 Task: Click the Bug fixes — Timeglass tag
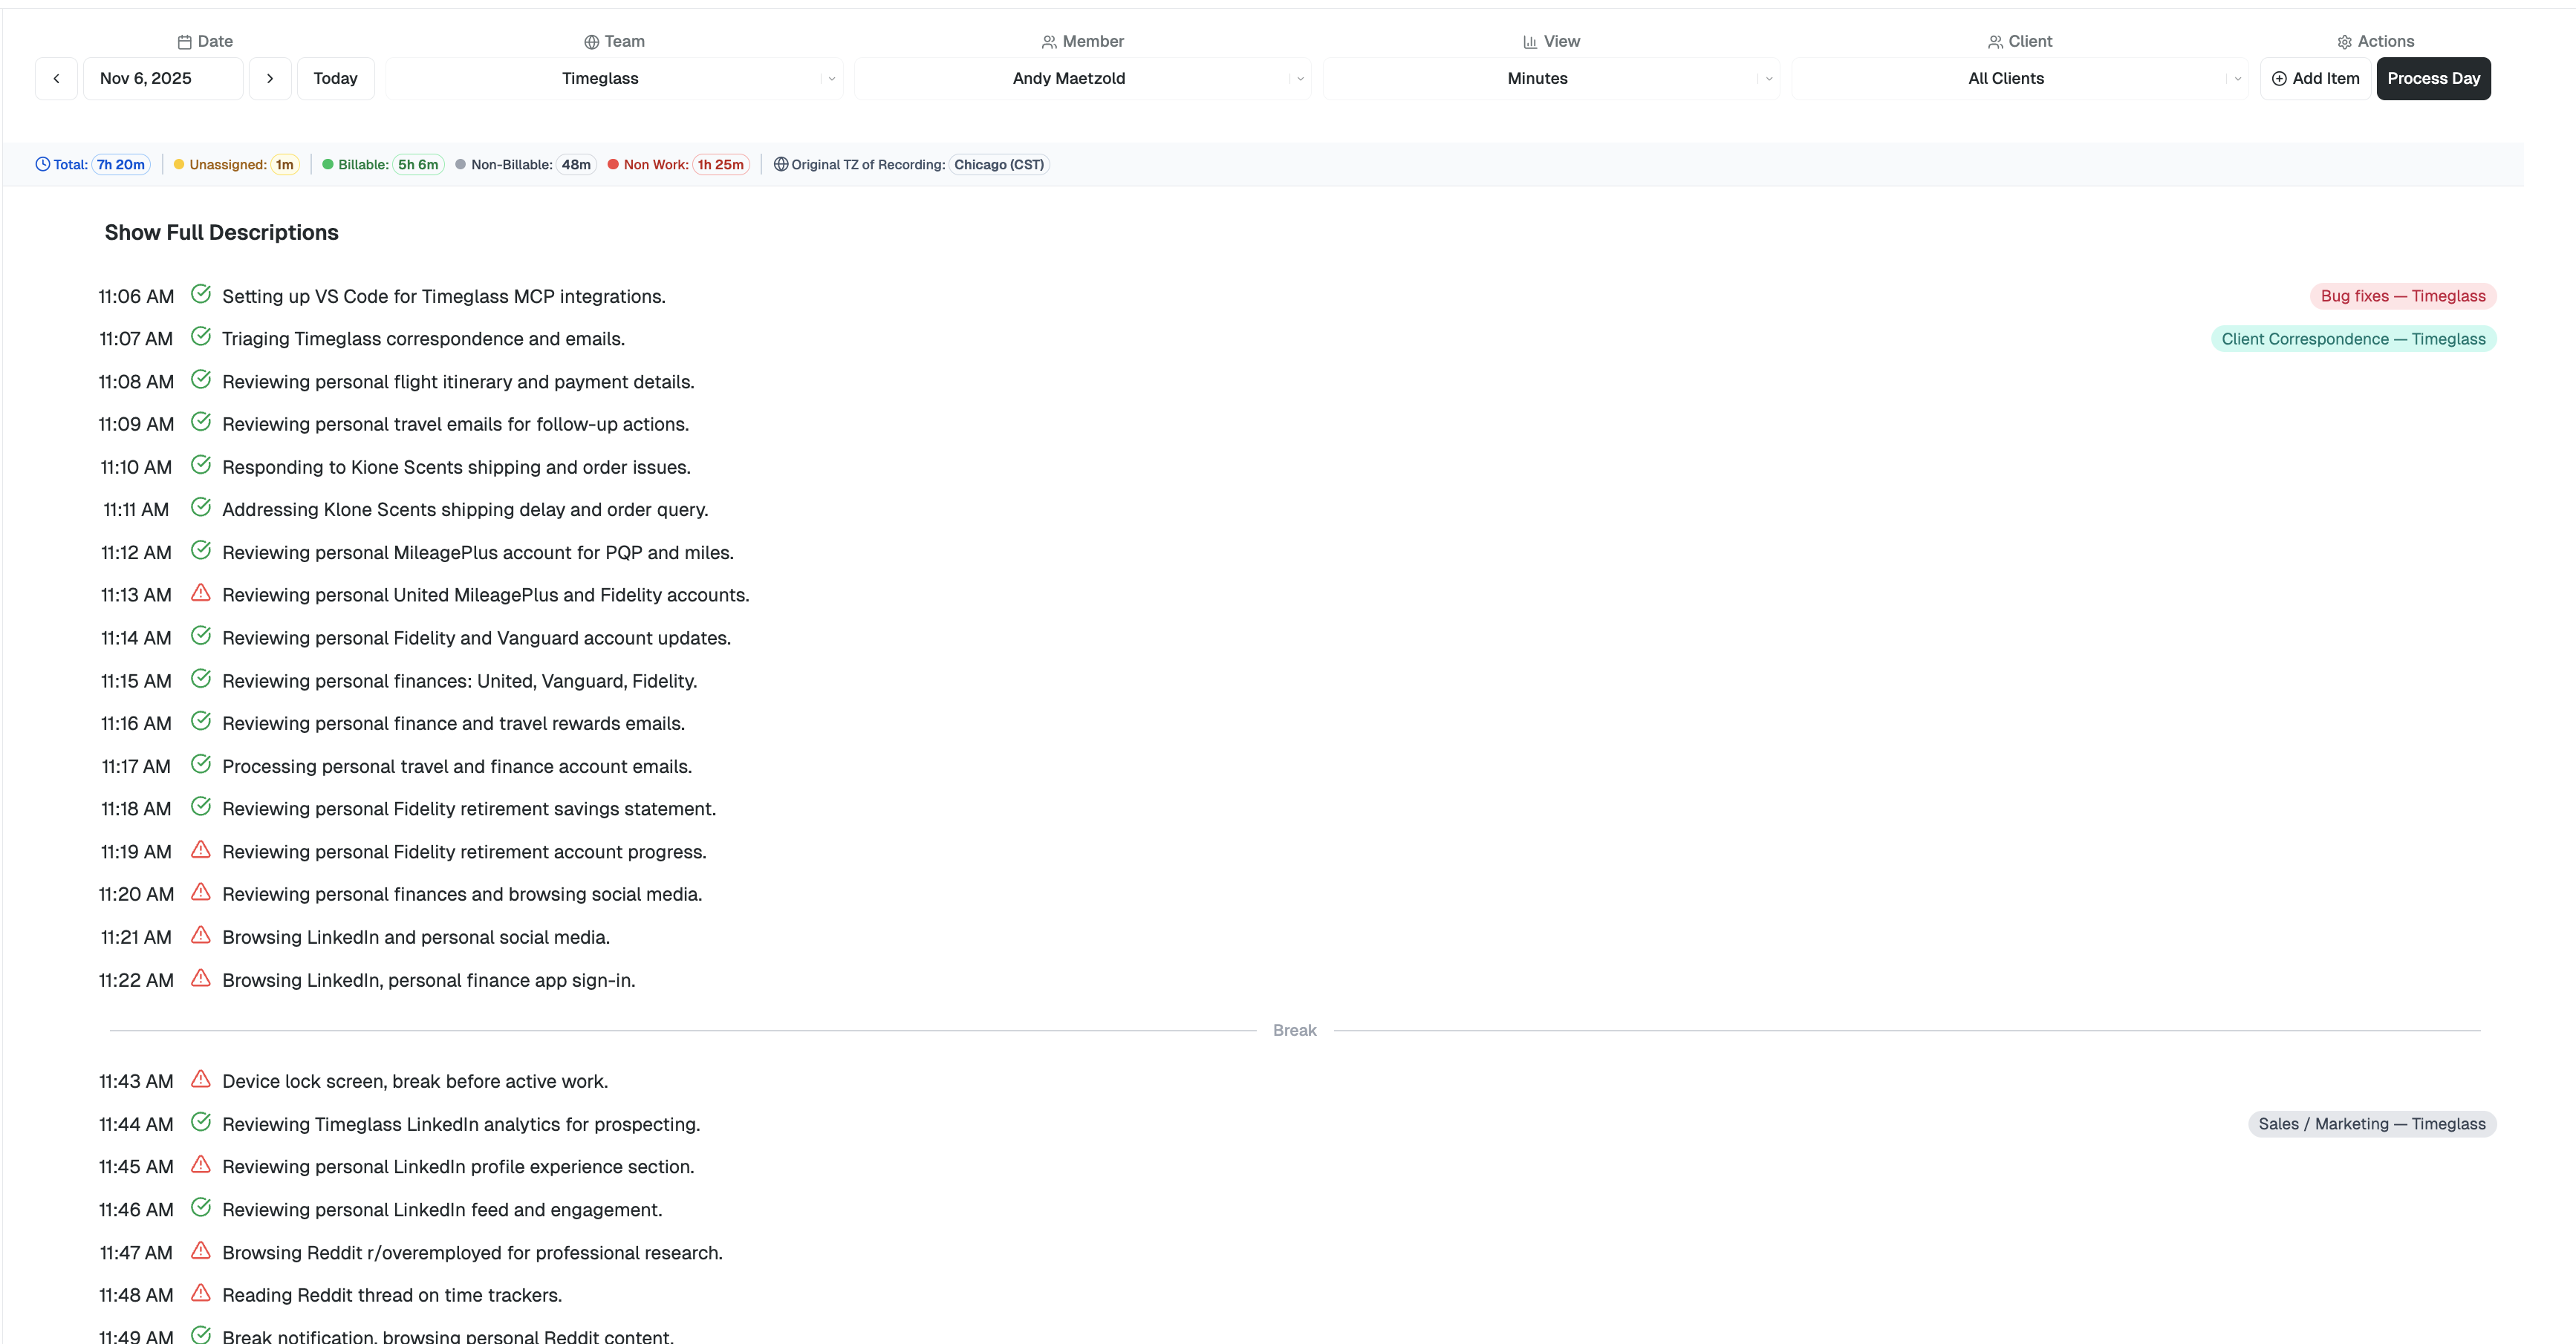click(x=2402, y=296)
